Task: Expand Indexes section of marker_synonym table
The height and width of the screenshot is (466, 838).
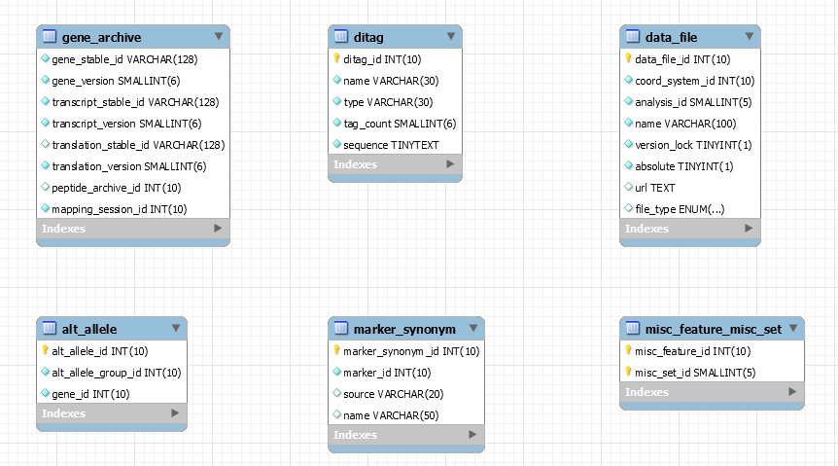Action: [472, 435]
